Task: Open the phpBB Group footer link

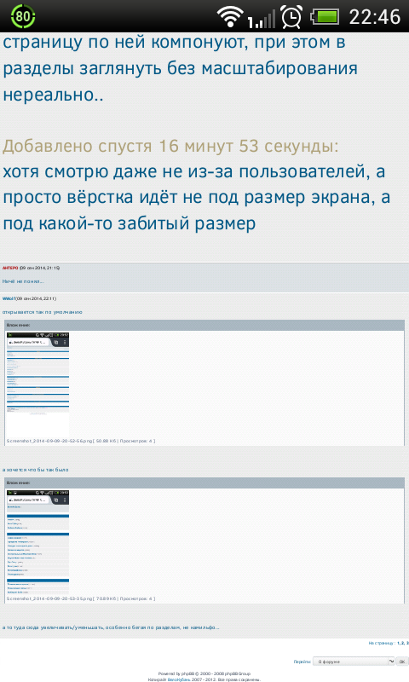Action: click(x=237, y=673)
